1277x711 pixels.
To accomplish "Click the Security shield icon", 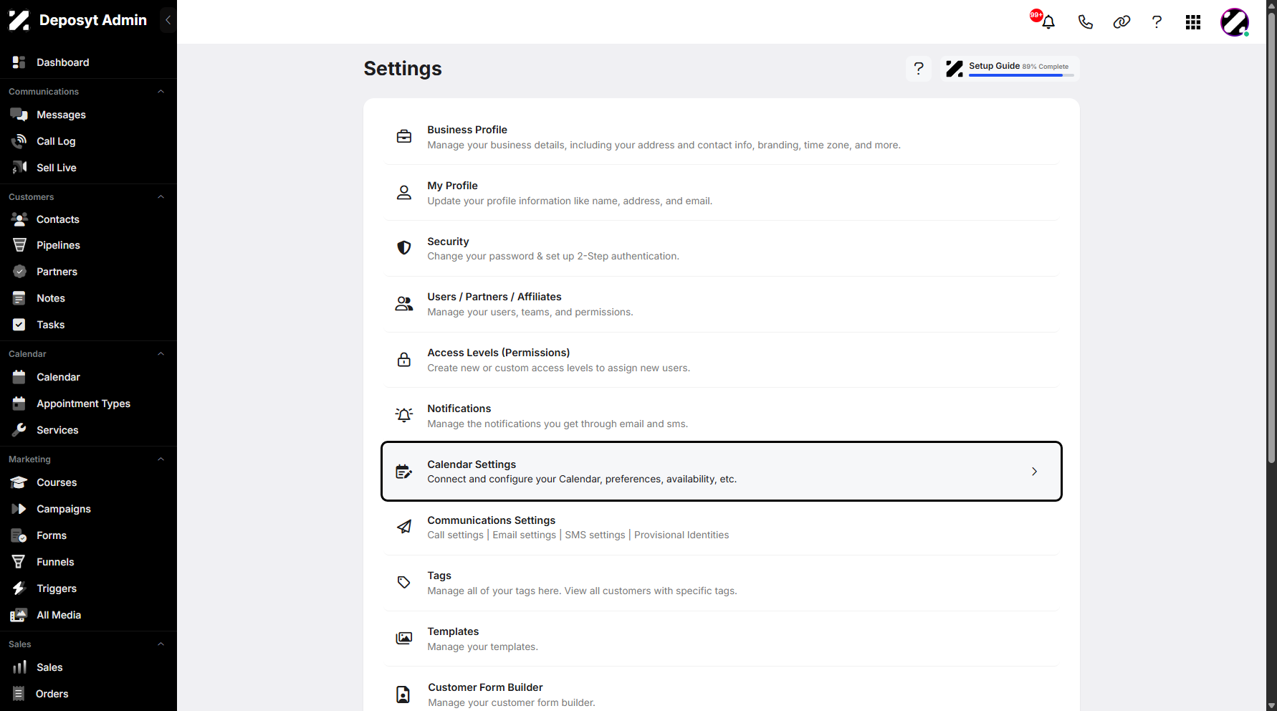I will click(404, 248).
